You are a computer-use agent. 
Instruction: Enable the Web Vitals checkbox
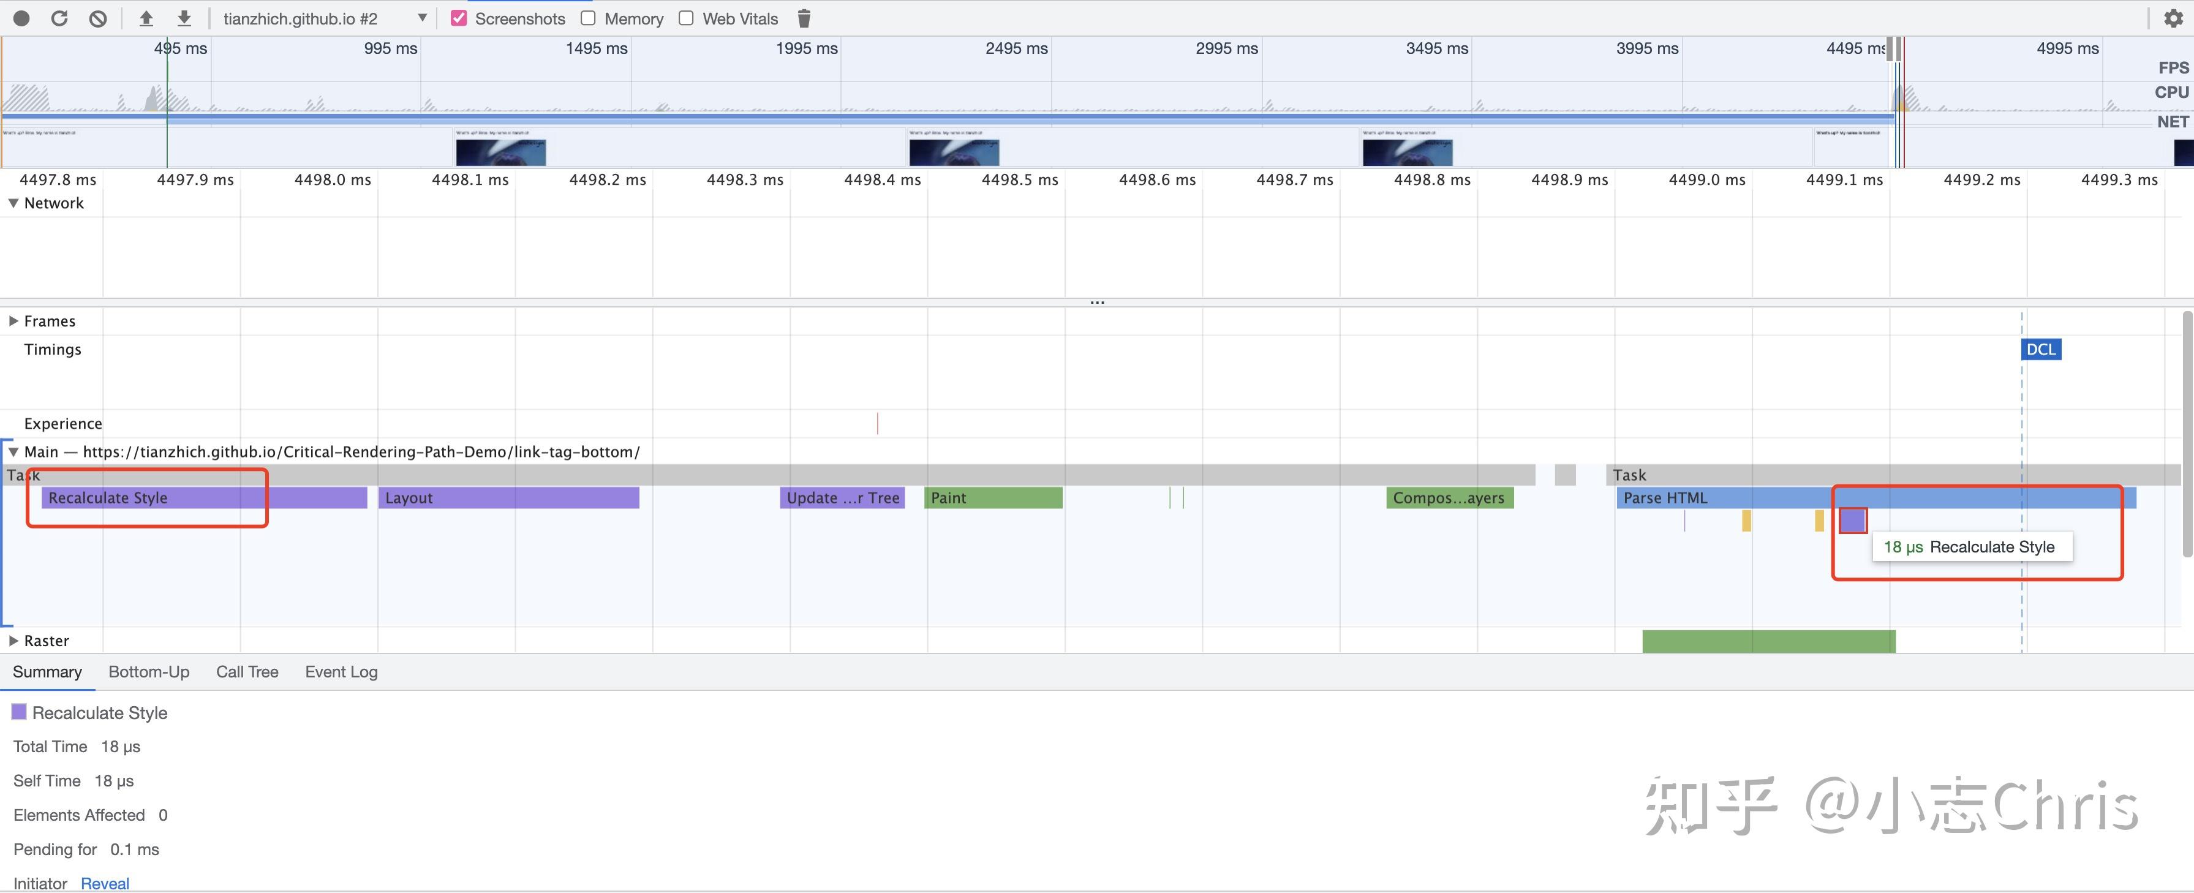tap(687, 19)
